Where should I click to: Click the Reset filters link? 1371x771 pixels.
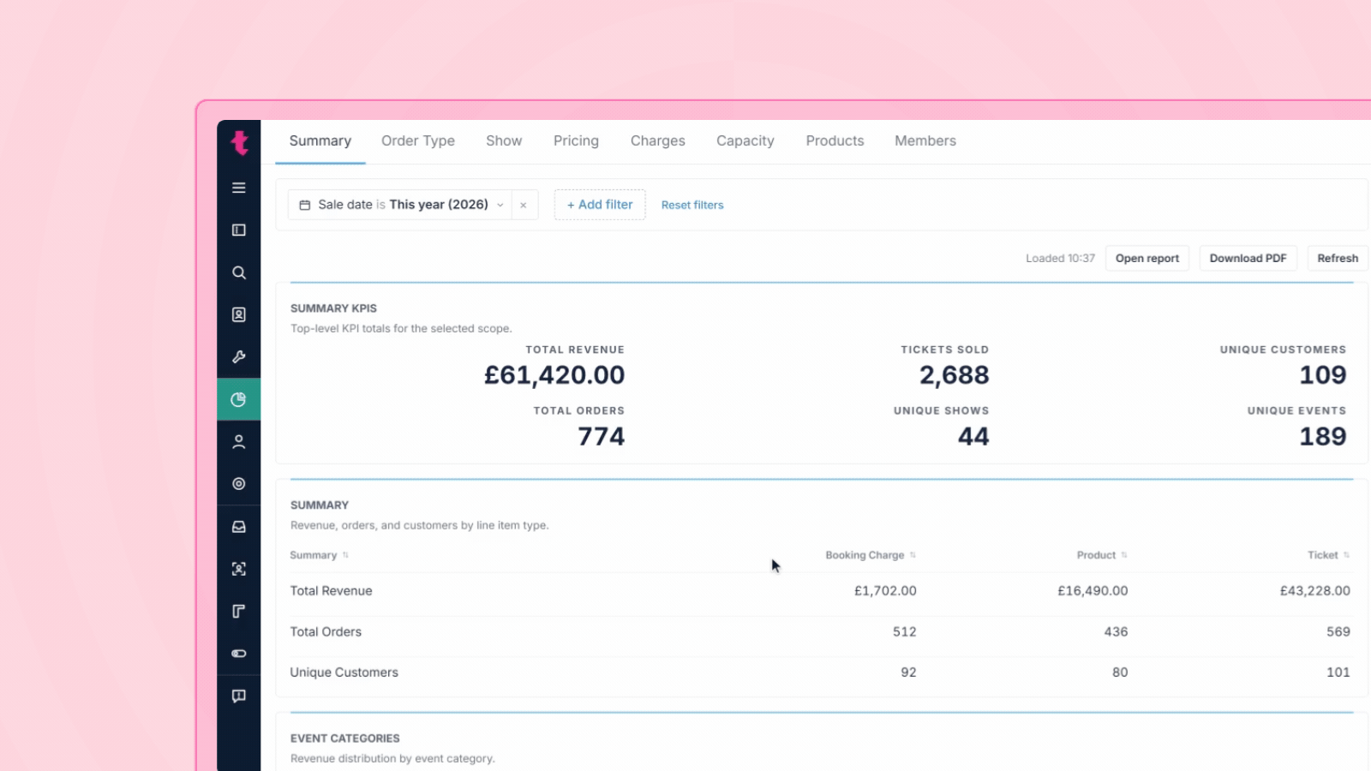692,205
